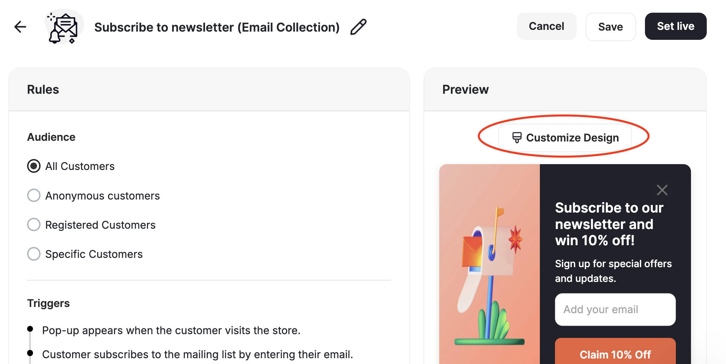
Task: Expand the Rules section header
Action: 43,89
